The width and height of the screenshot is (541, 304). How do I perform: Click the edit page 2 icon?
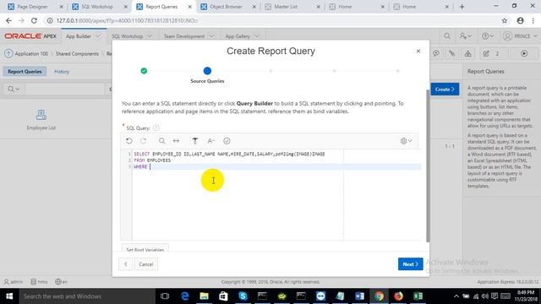click(491, 53)
